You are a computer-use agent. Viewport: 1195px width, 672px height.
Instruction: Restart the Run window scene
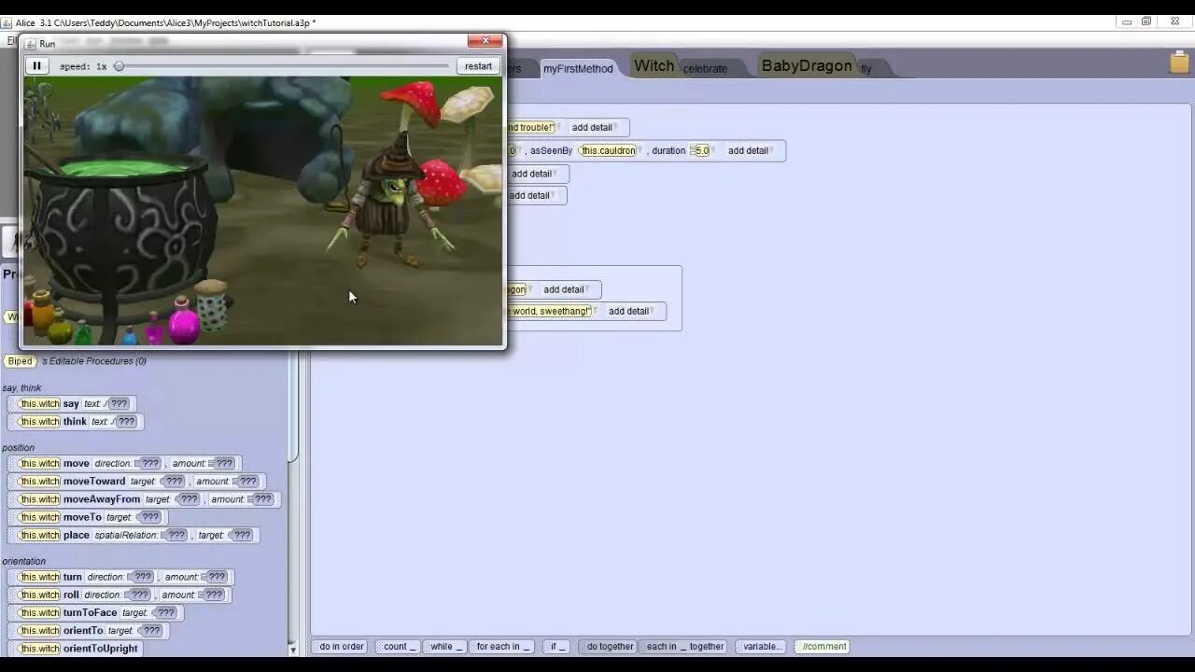pyautogui.click(x=478, y=66)
